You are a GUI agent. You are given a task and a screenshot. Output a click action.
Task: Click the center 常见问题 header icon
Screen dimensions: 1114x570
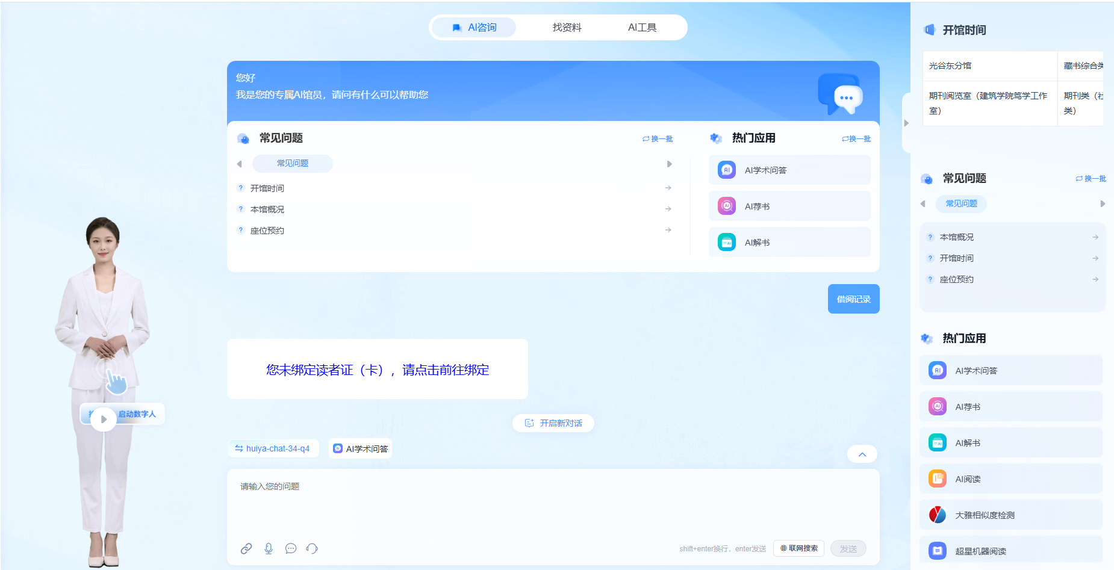coord(243,139)
